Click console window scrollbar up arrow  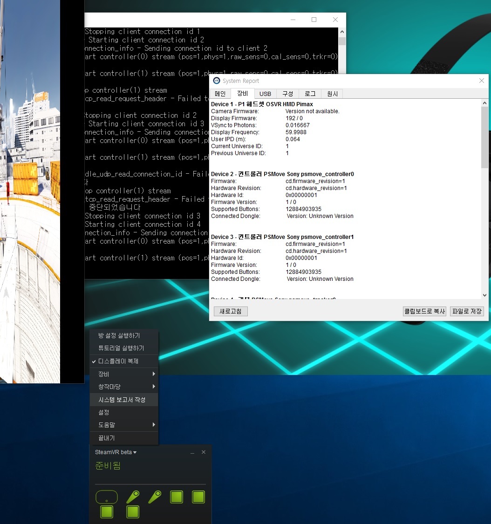coord(342,32)
